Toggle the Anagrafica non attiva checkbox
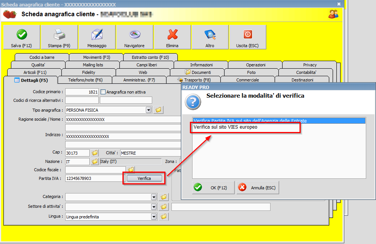 103,92
